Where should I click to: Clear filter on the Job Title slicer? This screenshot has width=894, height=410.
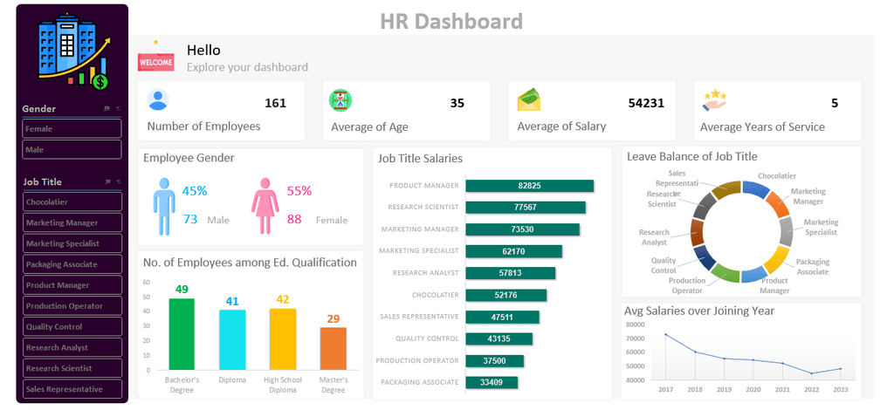[x=118, y=181]
